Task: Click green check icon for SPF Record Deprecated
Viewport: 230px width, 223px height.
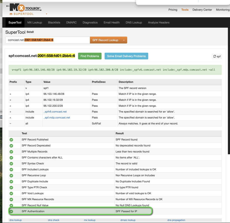Action: coord(11,146)
